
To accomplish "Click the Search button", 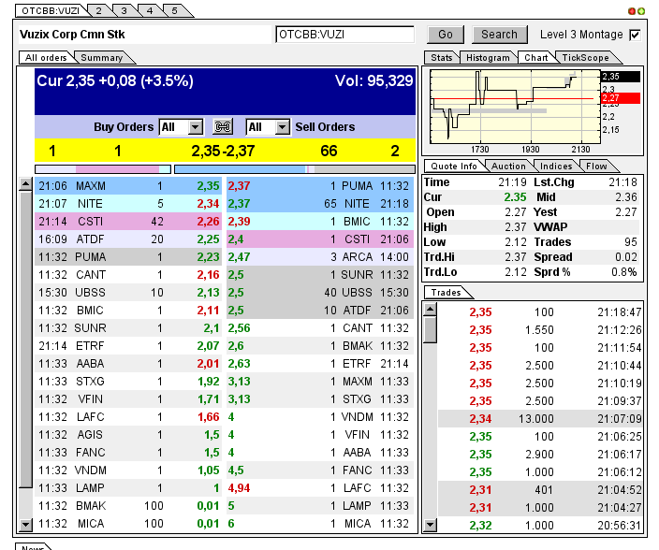I will 499,35.
